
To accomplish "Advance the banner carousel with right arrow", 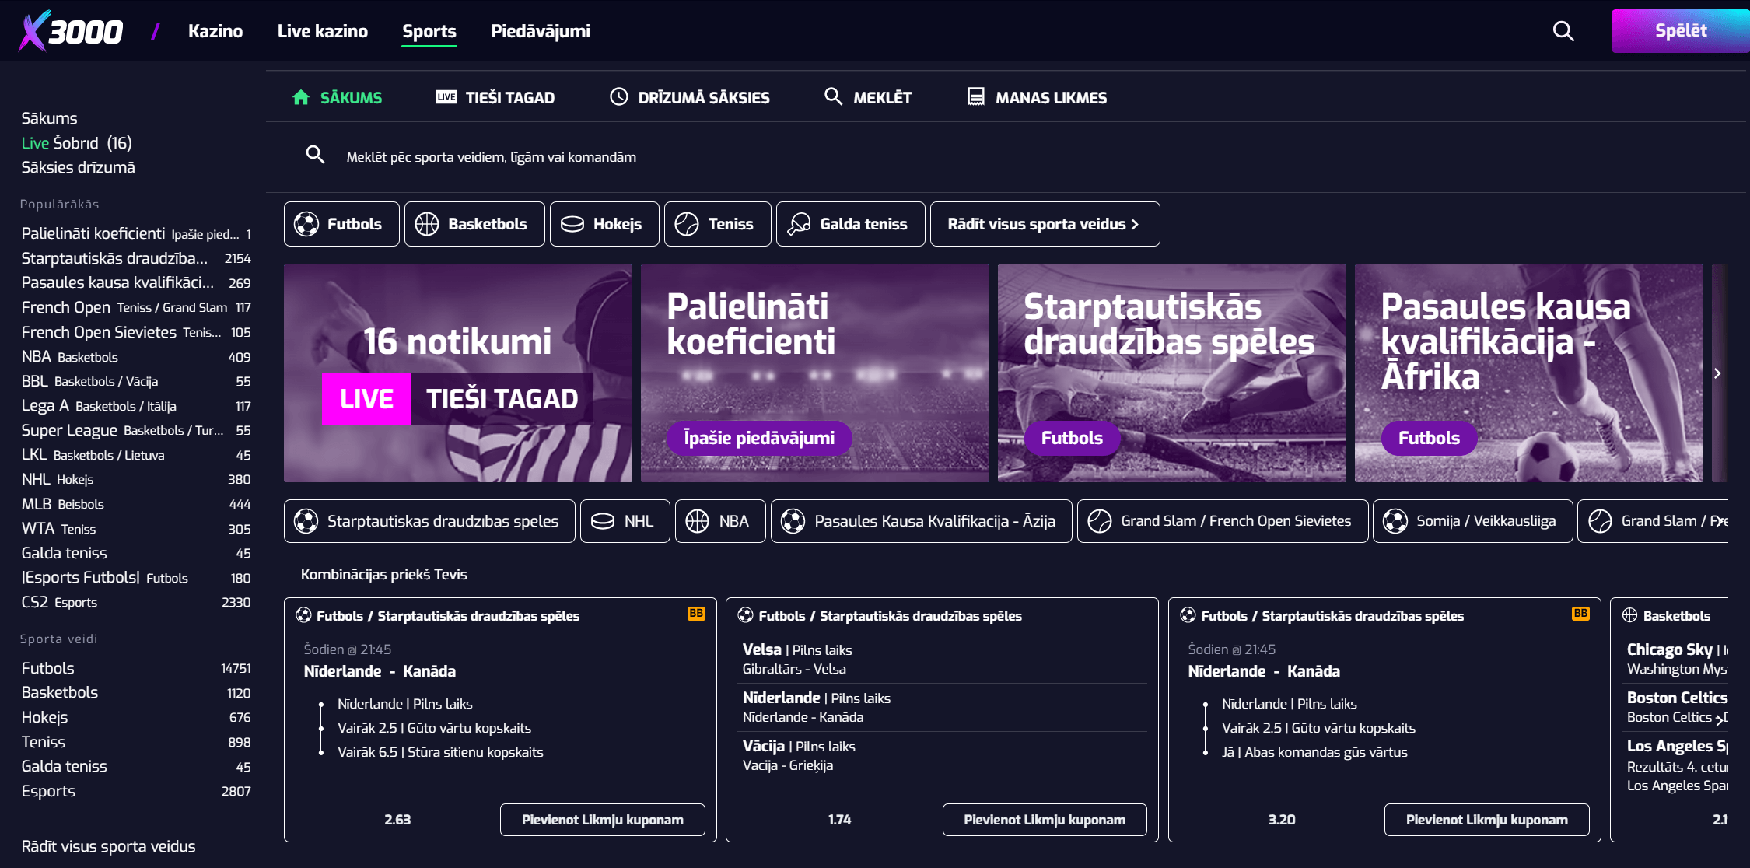I will point(1717,373).
